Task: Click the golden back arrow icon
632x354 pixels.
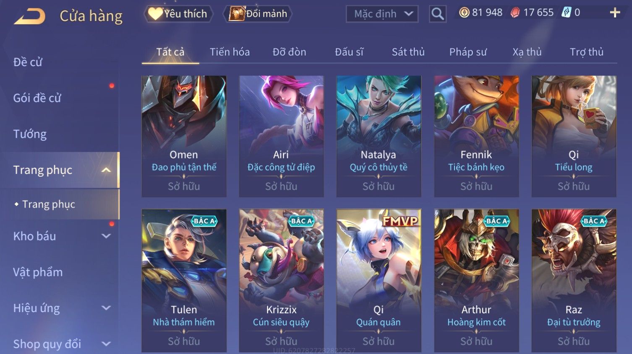Action: (29, 16)
